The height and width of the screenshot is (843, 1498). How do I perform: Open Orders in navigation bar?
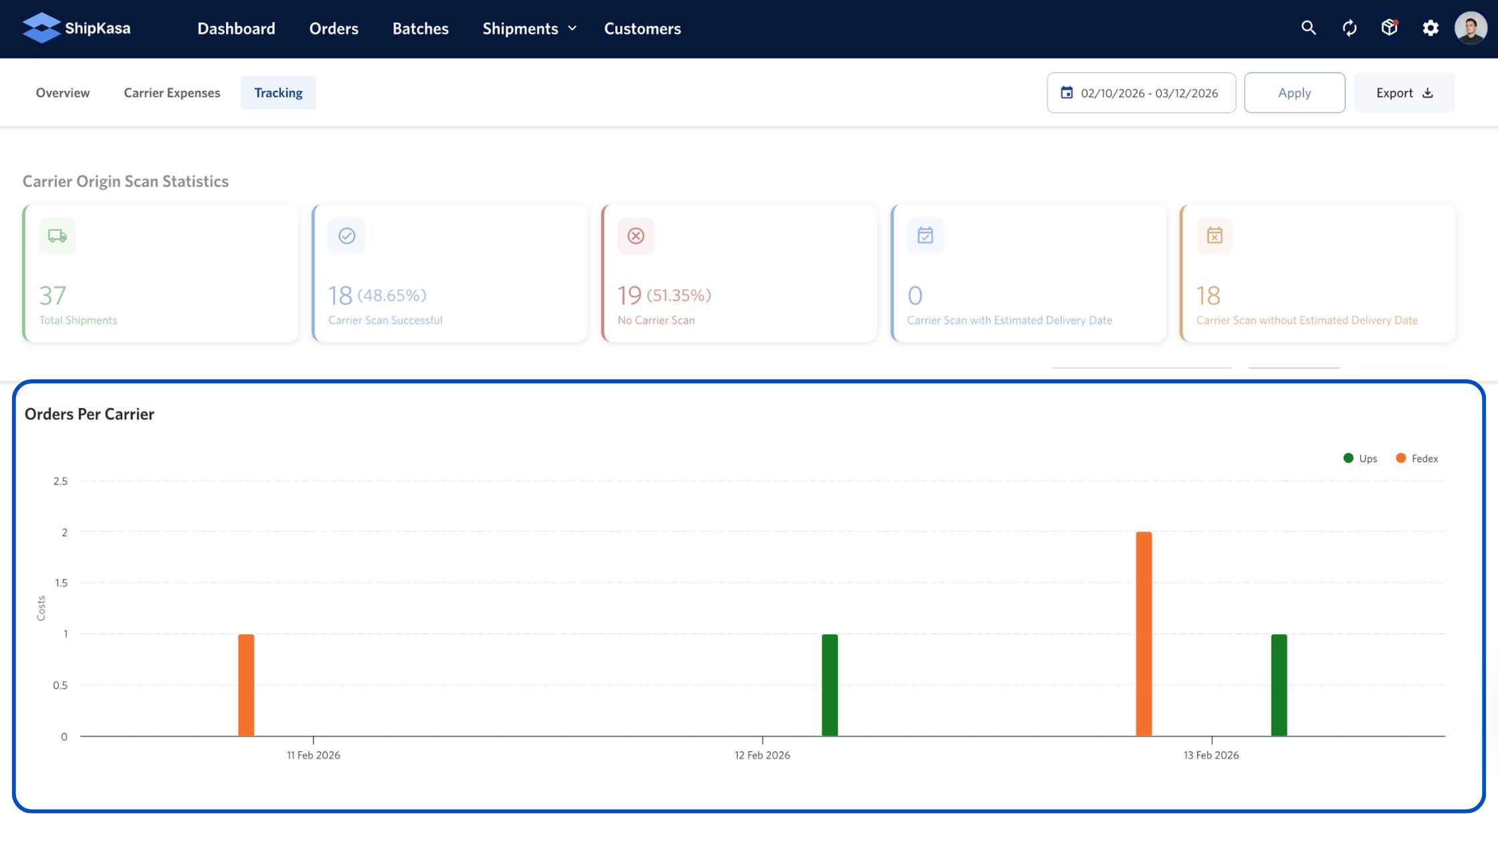[x=334, y=29]
